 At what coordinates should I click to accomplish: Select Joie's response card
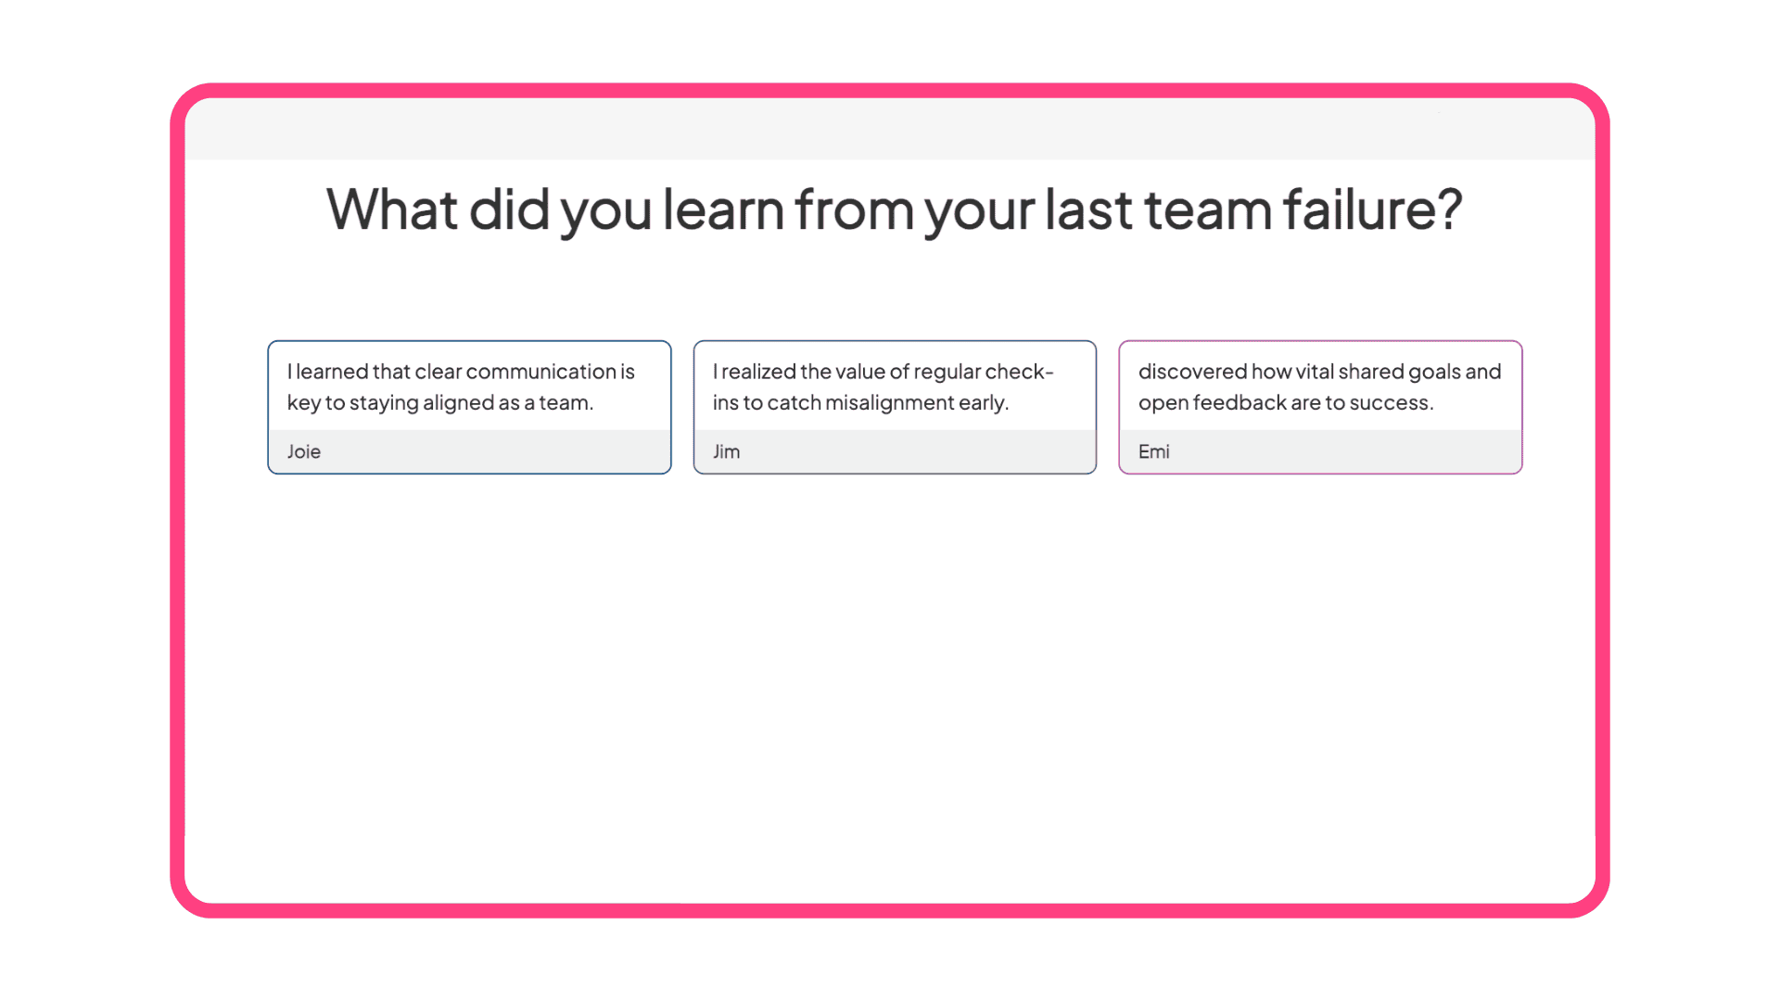pos(469,406)
